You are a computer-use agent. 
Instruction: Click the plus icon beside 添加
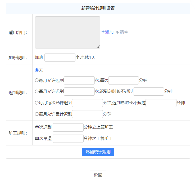(x=103, y=32)
